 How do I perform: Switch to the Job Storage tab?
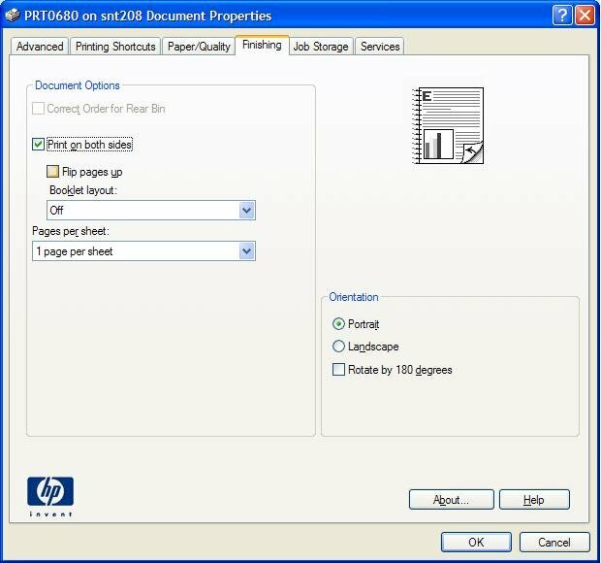[321, 47]
